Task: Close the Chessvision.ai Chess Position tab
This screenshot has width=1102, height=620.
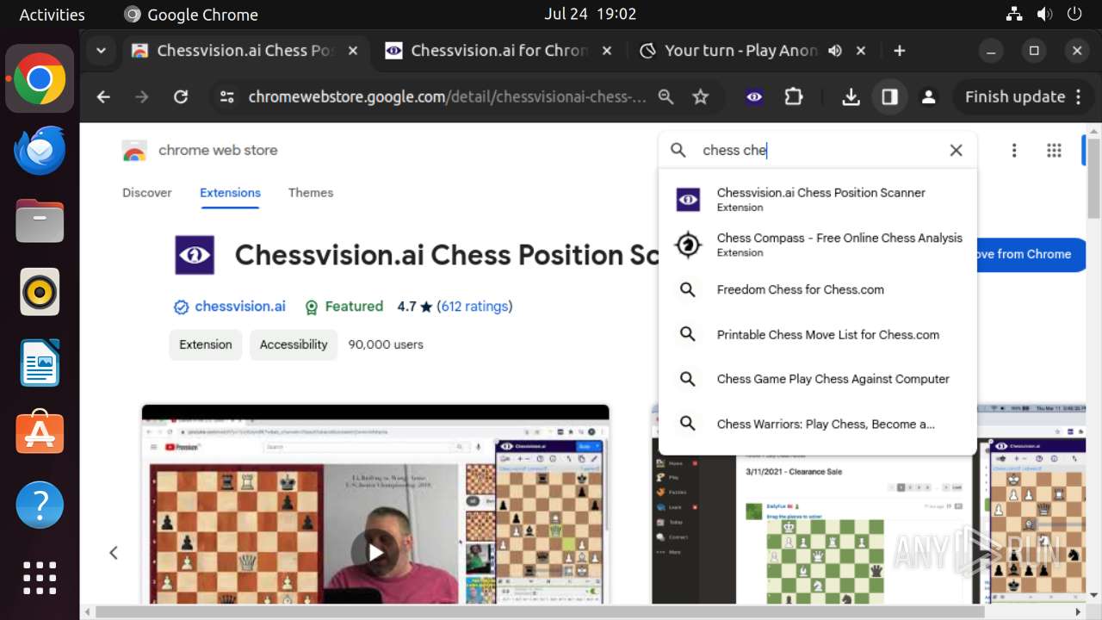Action: click(x=352, y=51)
